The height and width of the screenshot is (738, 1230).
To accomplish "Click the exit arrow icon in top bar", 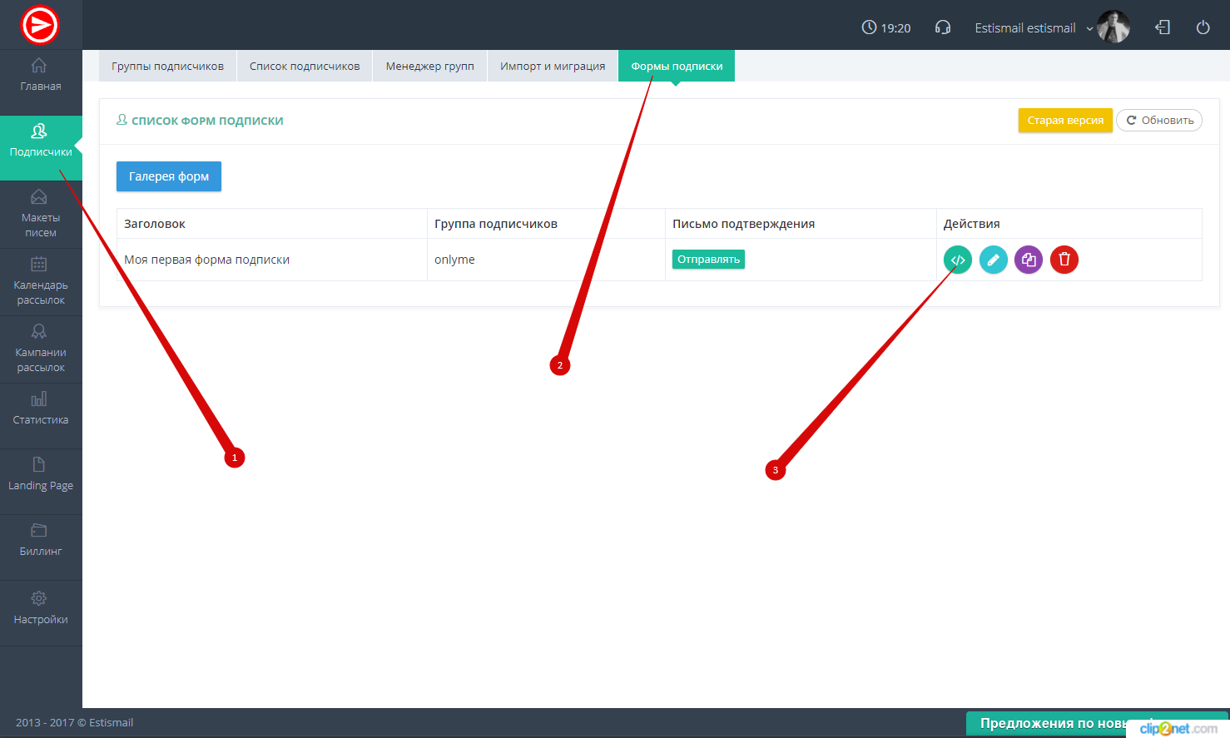I will (1163, 27).
